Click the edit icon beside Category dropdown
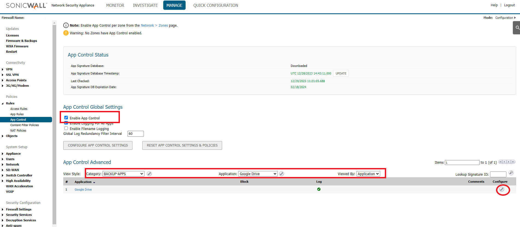The image size is (520, 227). [x=149, y=174]
